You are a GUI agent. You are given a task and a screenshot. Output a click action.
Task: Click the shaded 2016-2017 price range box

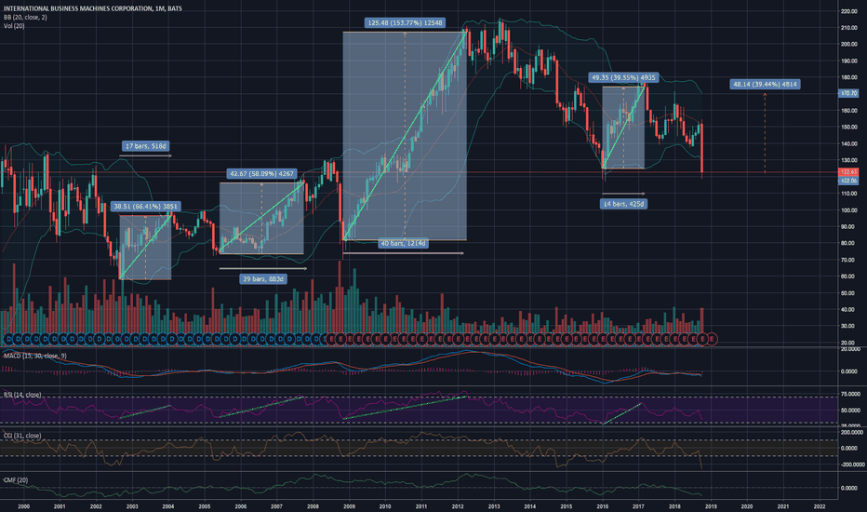(623, 128)
